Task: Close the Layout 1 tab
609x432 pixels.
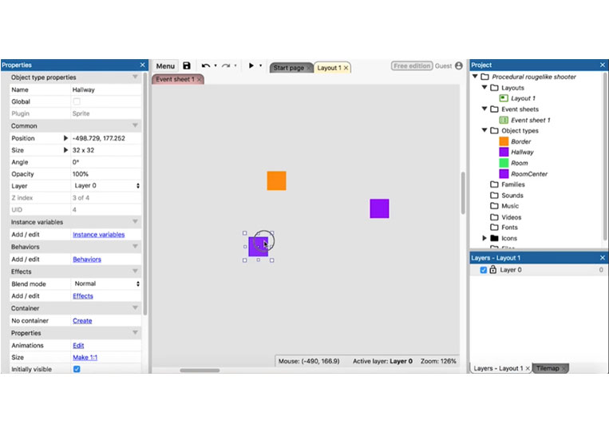Action: click(346, 68)
